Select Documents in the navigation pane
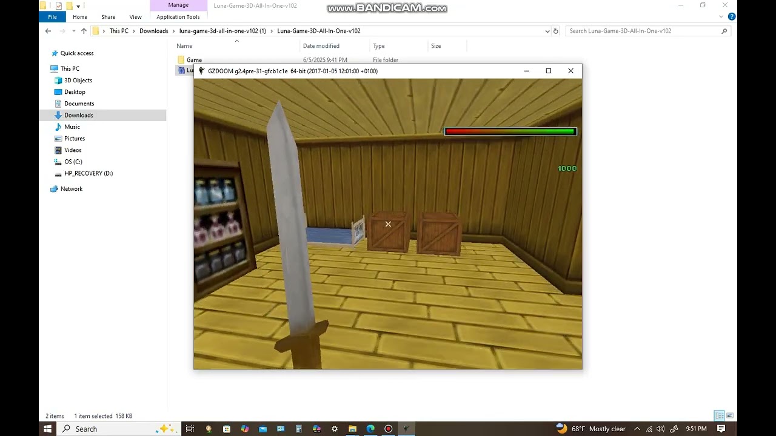The width and height of the screenshot is (776, 436). tap(79, 104)
